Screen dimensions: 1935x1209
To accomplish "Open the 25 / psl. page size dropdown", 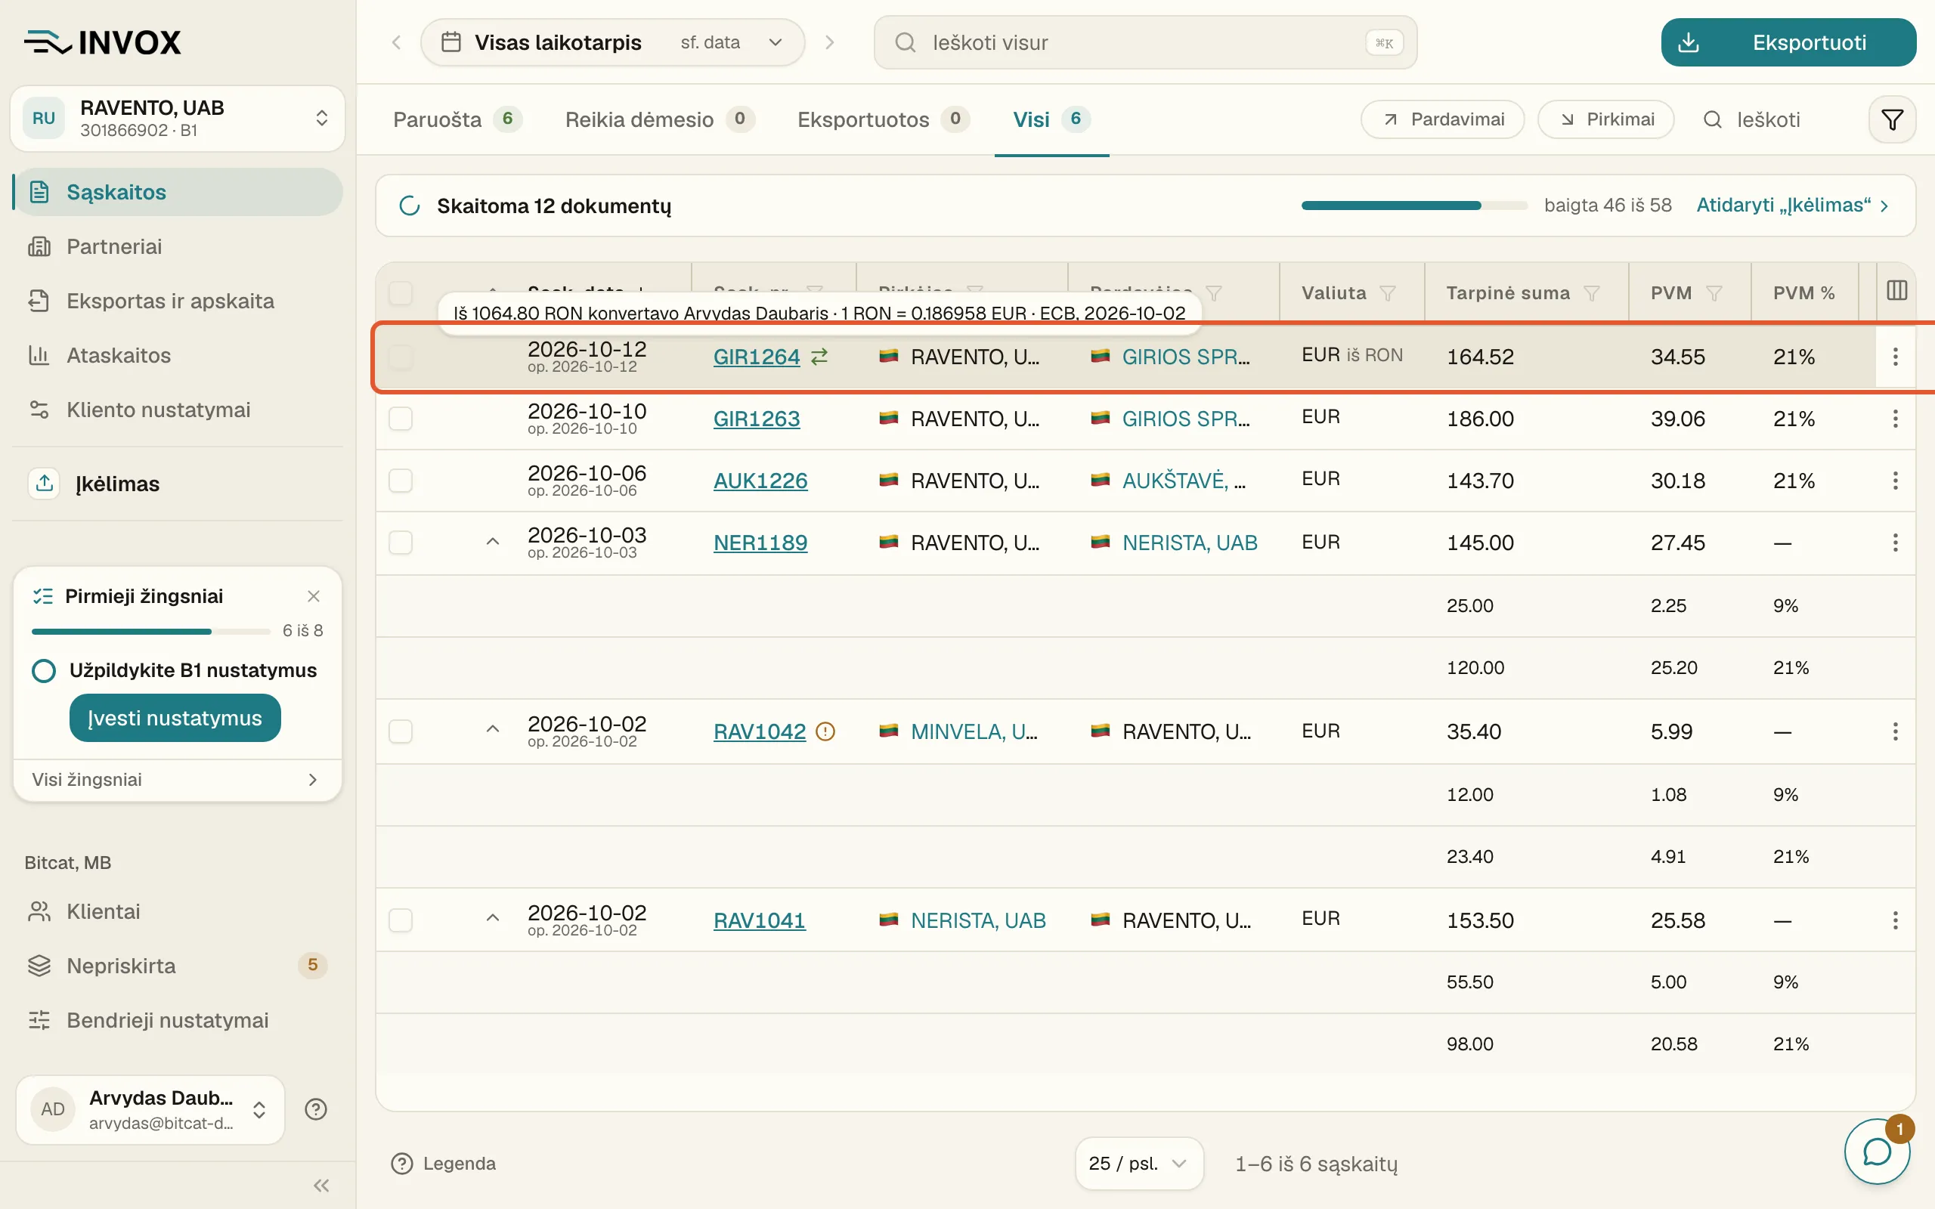I will point(1138,1164).
